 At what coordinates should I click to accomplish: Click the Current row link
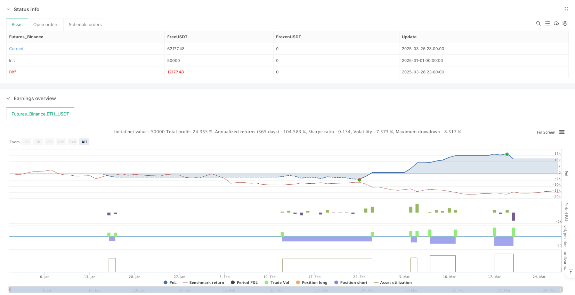[16, 49]
